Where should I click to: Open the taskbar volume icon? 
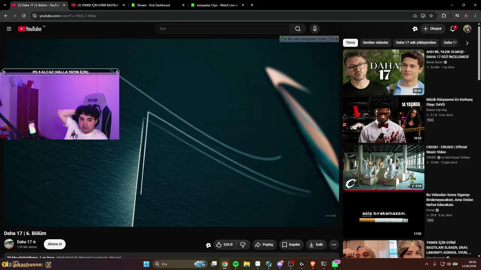[448, 264]
